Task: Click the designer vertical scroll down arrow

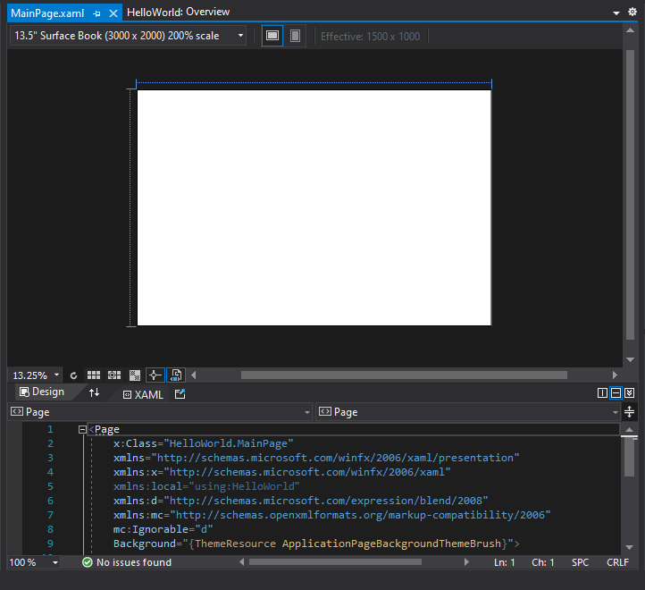Action: pyautogui.click(x=630, y=359)
